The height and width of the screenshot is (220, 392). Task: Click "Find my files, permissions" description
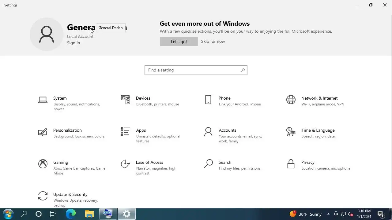click(239, 168)
